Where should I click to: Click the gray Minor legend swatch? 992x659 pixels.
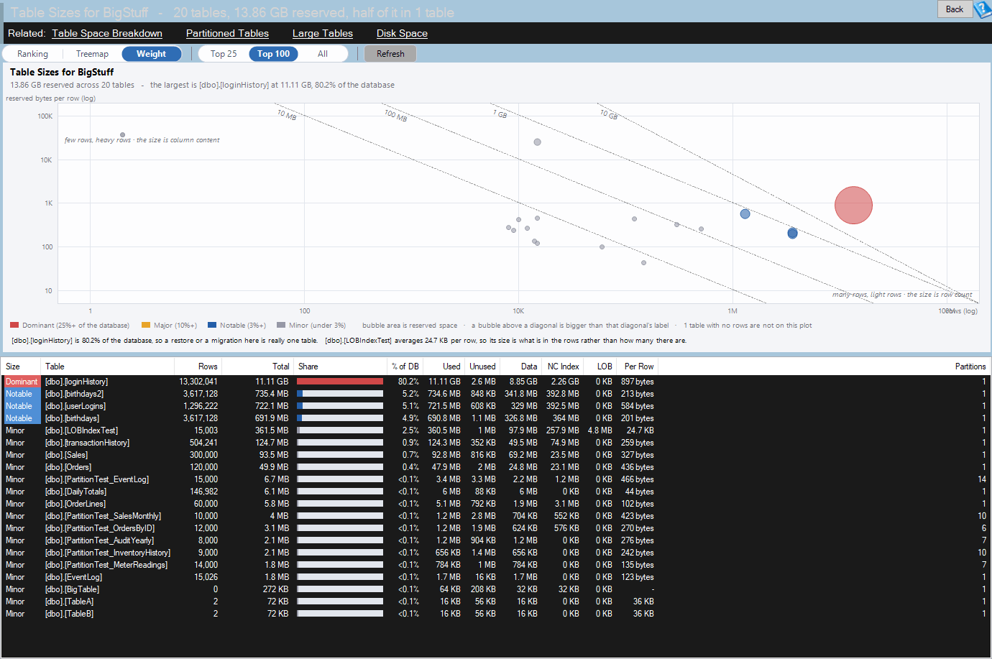[281, 325]
